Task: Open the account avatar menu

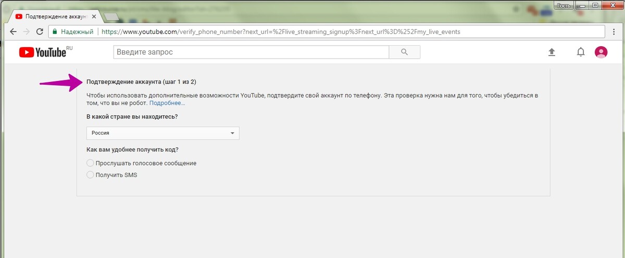Action: tap(601, 52)
